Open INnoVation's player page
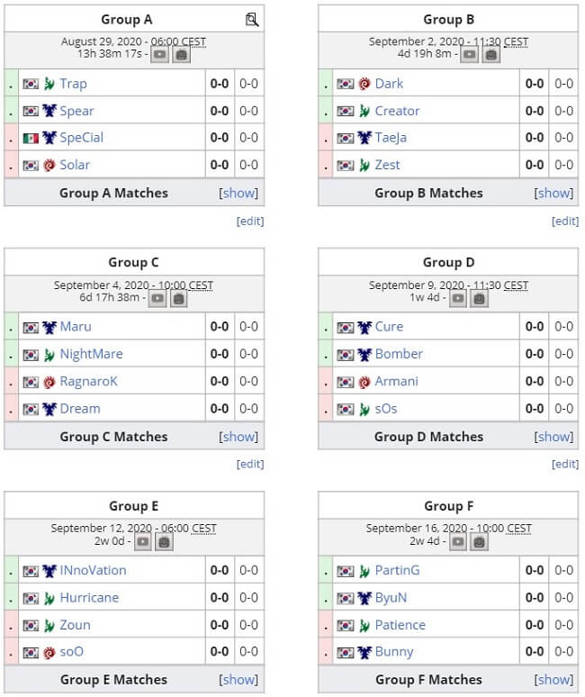The image size is (585, 697). (93, 570)
